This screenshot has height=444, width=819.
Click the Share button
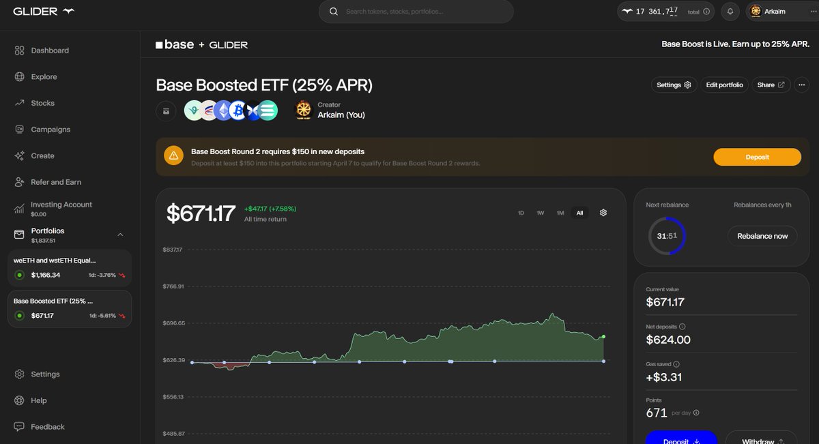tap(771, 85)
